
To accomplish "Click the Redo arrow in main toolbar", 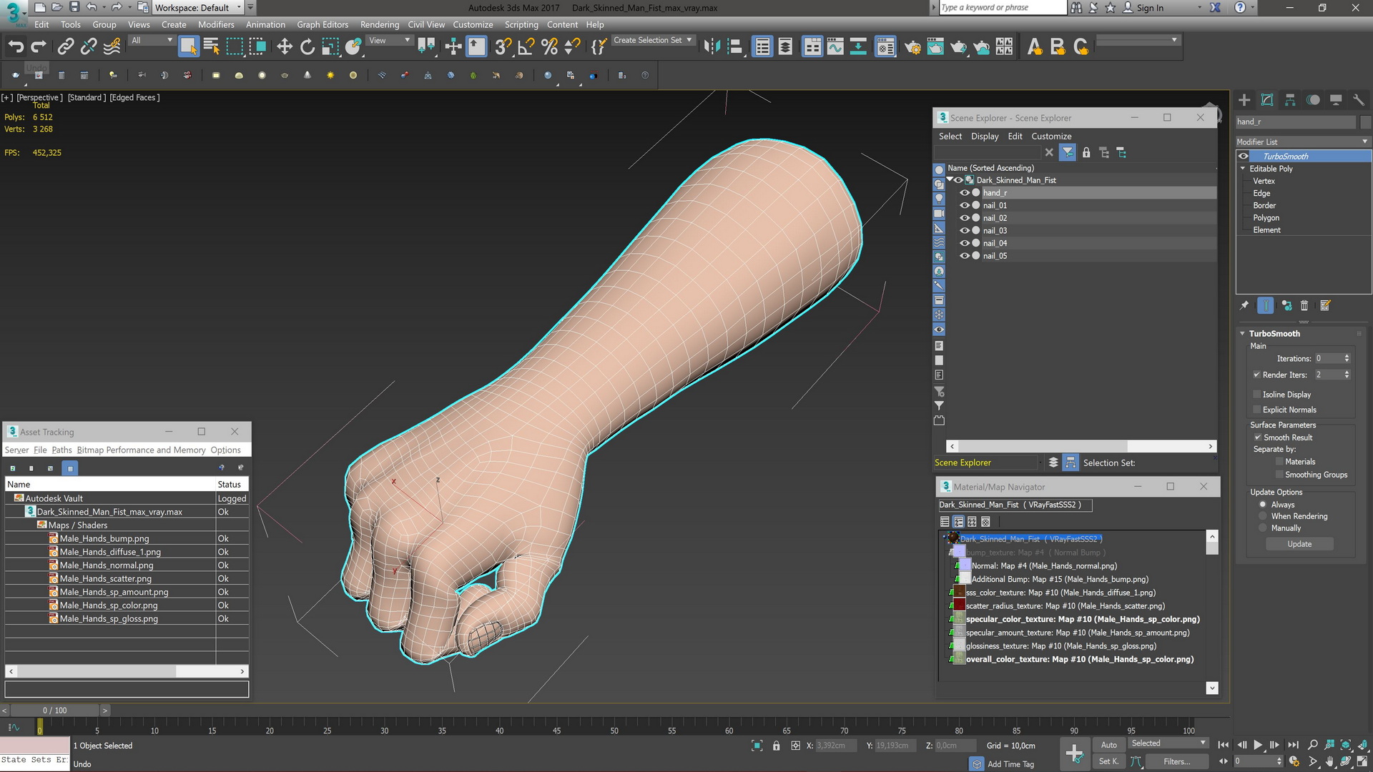I will [x=39, y=46].
